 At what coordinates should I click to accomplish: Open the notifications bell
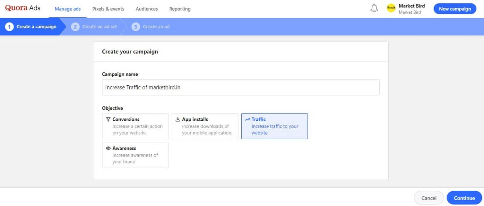coord(374,8)
